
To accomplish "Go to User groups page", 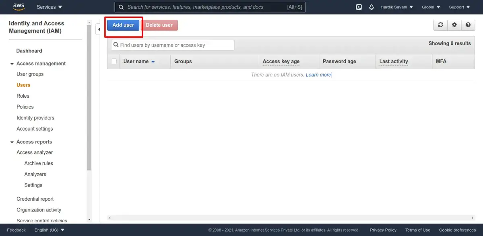I will coord(30,74).
